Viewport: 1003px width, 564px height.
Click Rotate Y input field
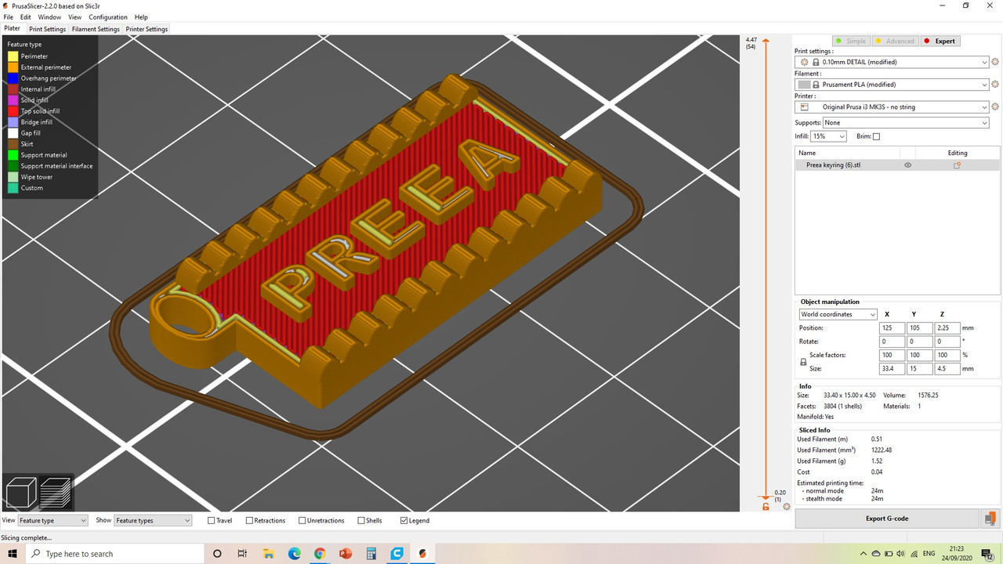919,342
